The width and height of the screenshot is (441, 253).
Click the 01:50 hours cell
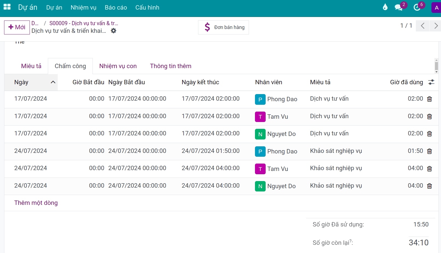point(415,151)
